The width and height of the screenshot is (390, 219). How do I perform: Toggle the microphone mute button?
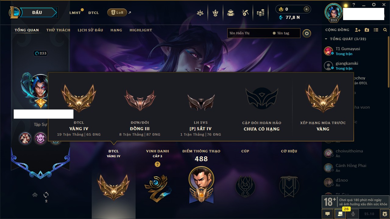(353, 214)
